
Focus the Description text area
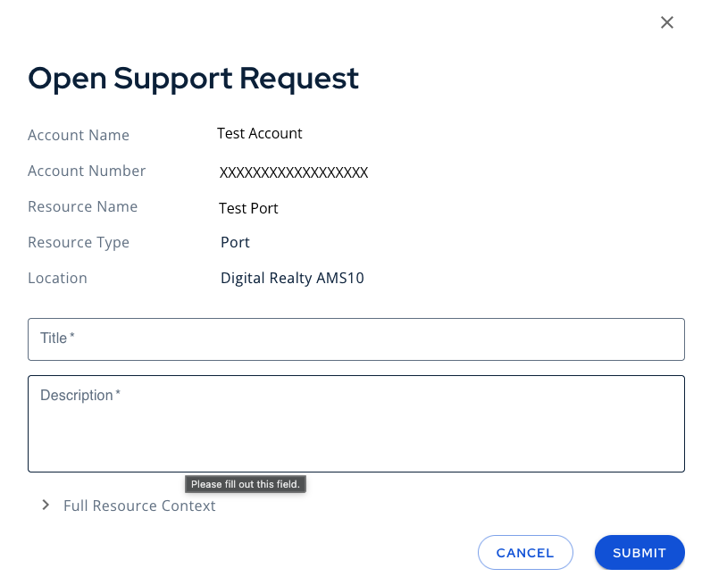(x=356, y=423)
